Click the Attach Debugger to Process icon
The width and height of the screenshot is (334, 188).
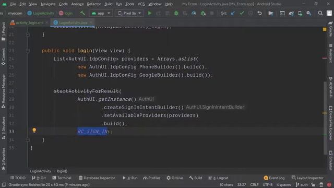203,13
